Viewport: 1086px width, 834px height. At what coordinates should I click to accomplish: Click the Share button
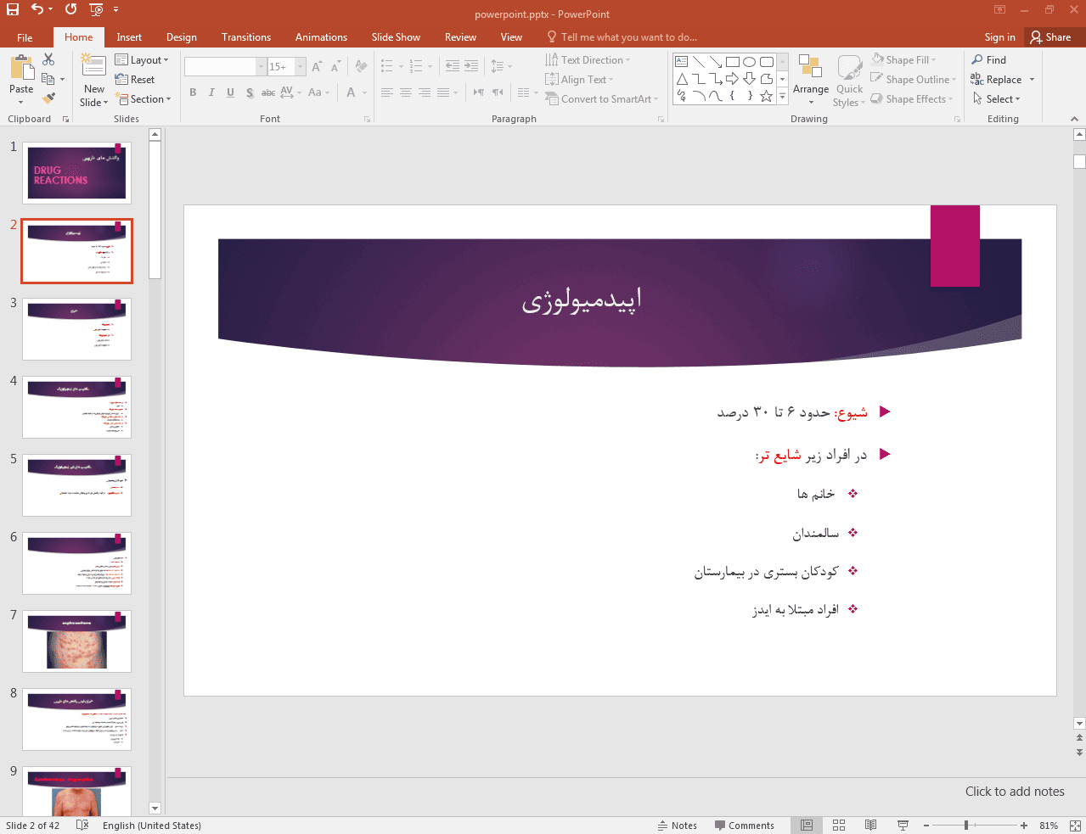(1050, 37)
